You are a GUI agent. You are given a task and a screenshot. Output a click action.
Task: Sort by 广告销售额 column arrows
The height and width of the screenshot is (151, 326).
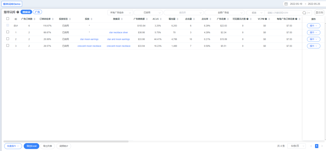coord(147,19)
